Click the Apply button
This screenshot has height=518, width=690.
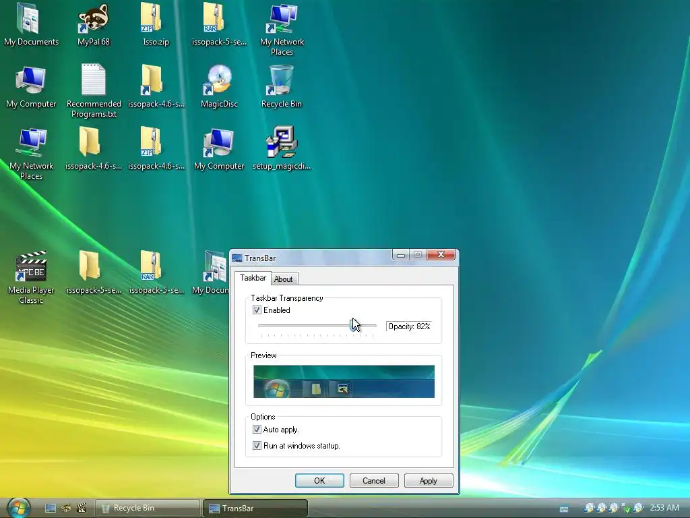429,480
